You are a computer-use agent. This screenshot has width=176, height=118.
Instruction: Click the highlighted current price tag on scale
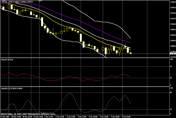[x=173, y=54]
